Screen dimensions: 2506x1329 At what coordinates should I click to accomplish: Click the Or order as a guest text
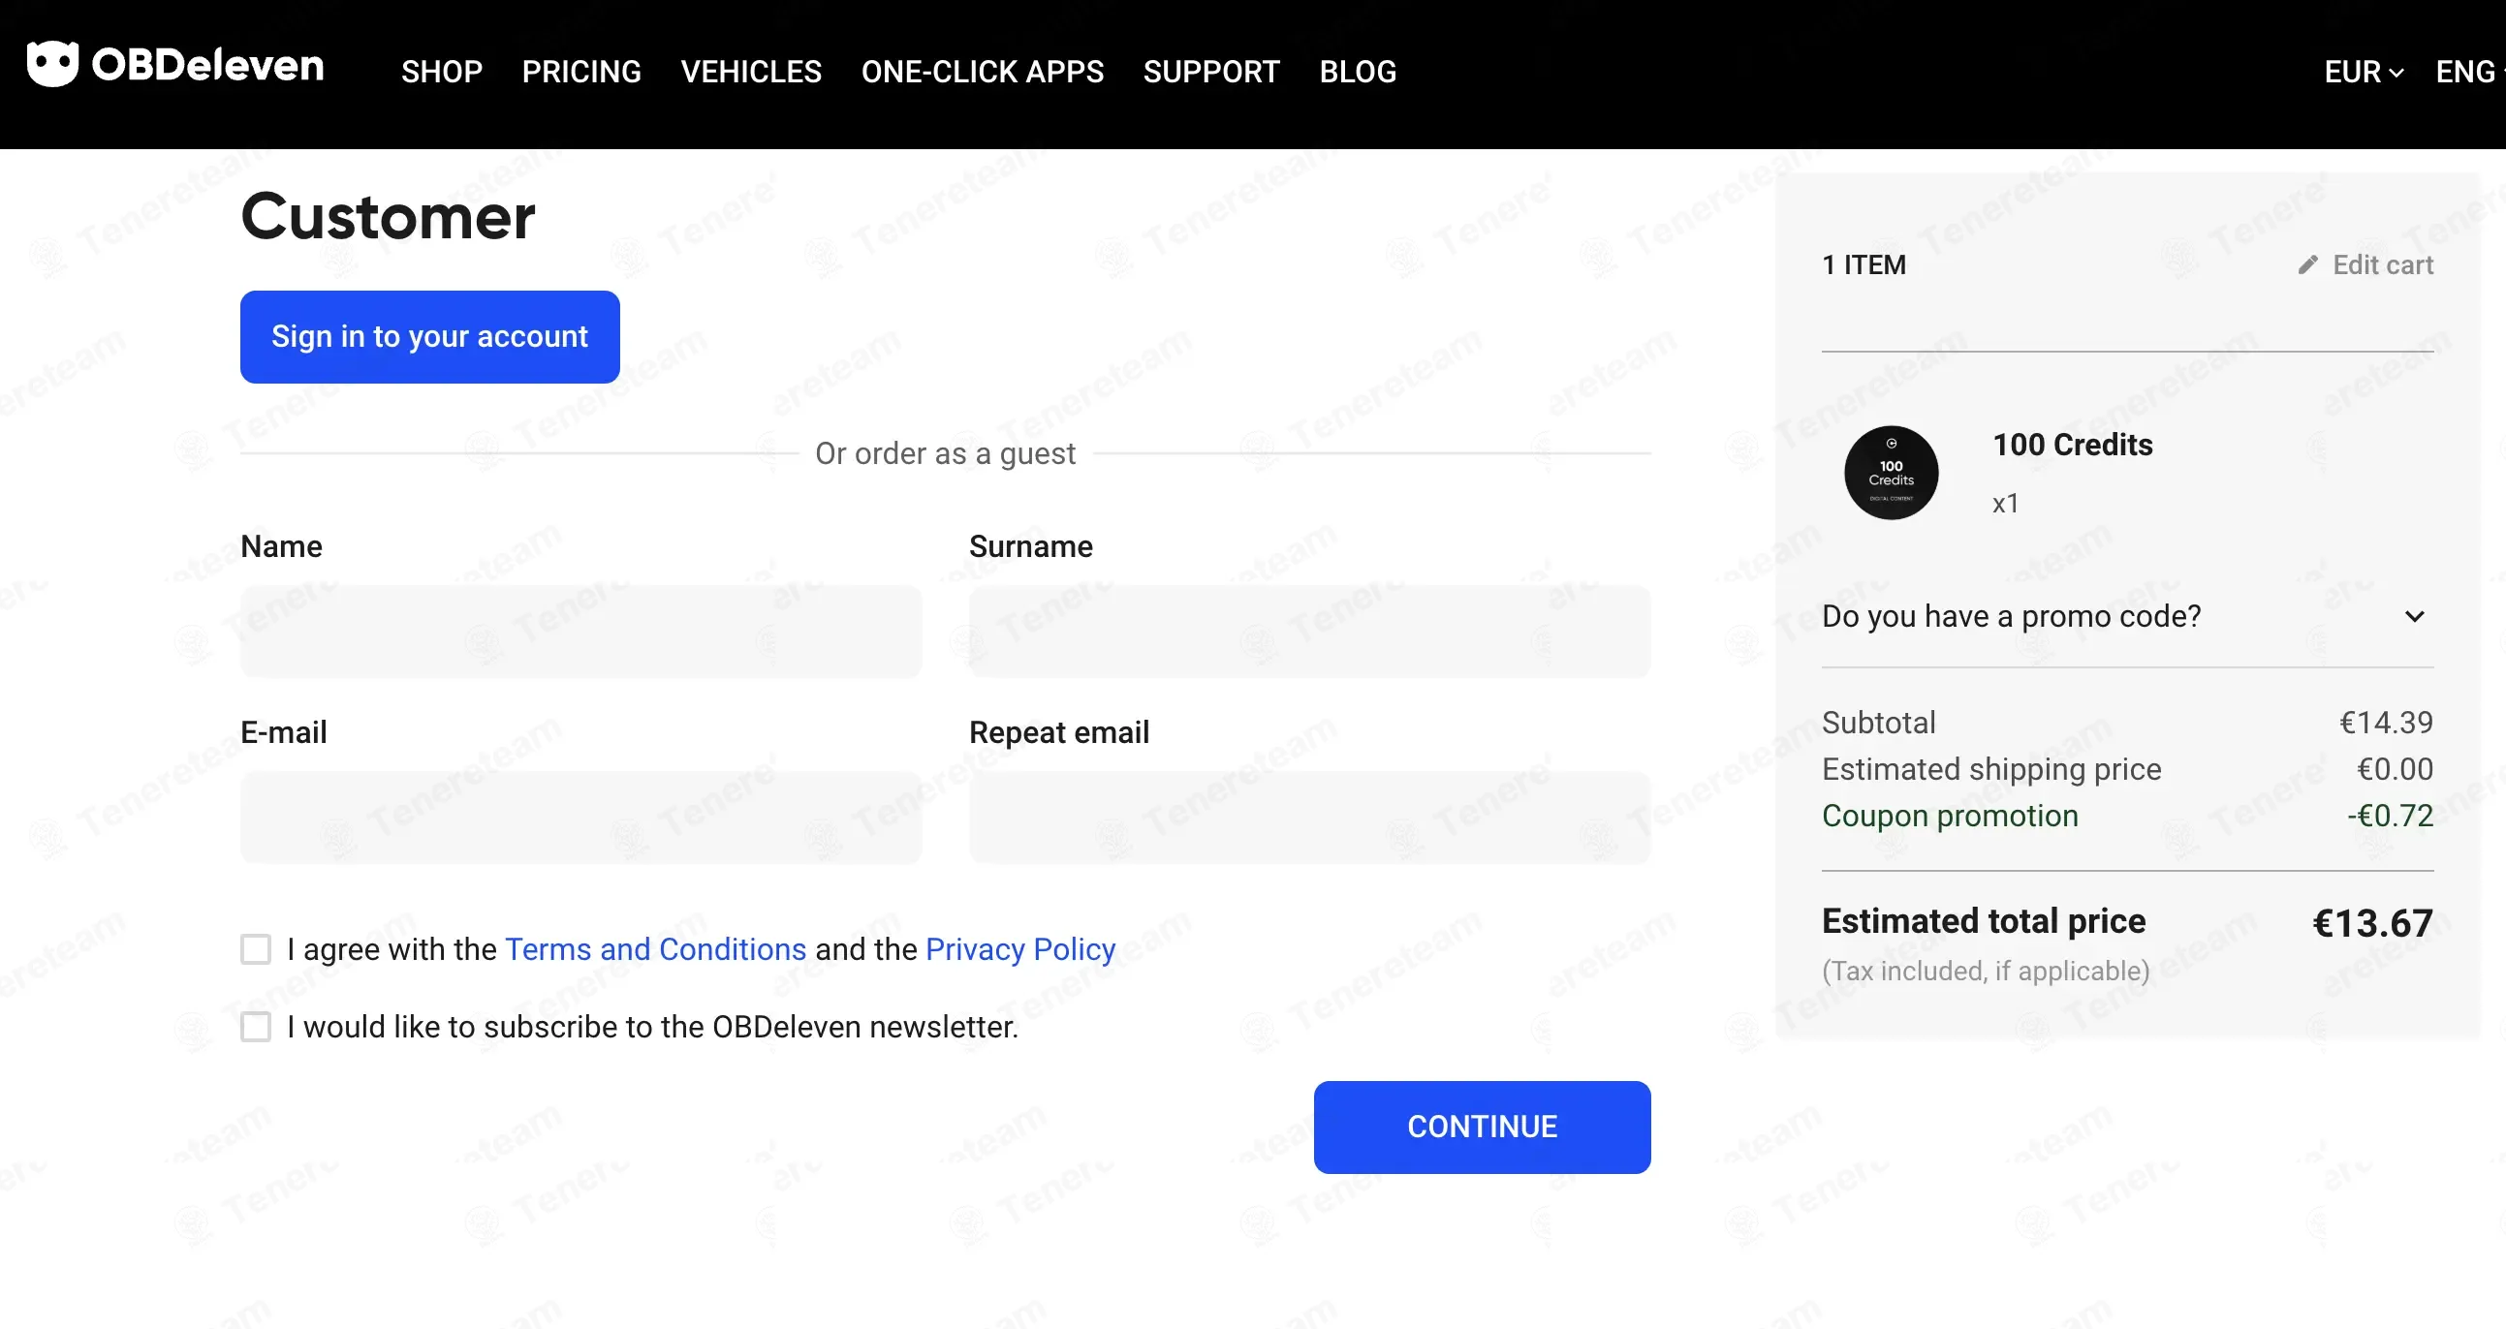pos(946,453)
